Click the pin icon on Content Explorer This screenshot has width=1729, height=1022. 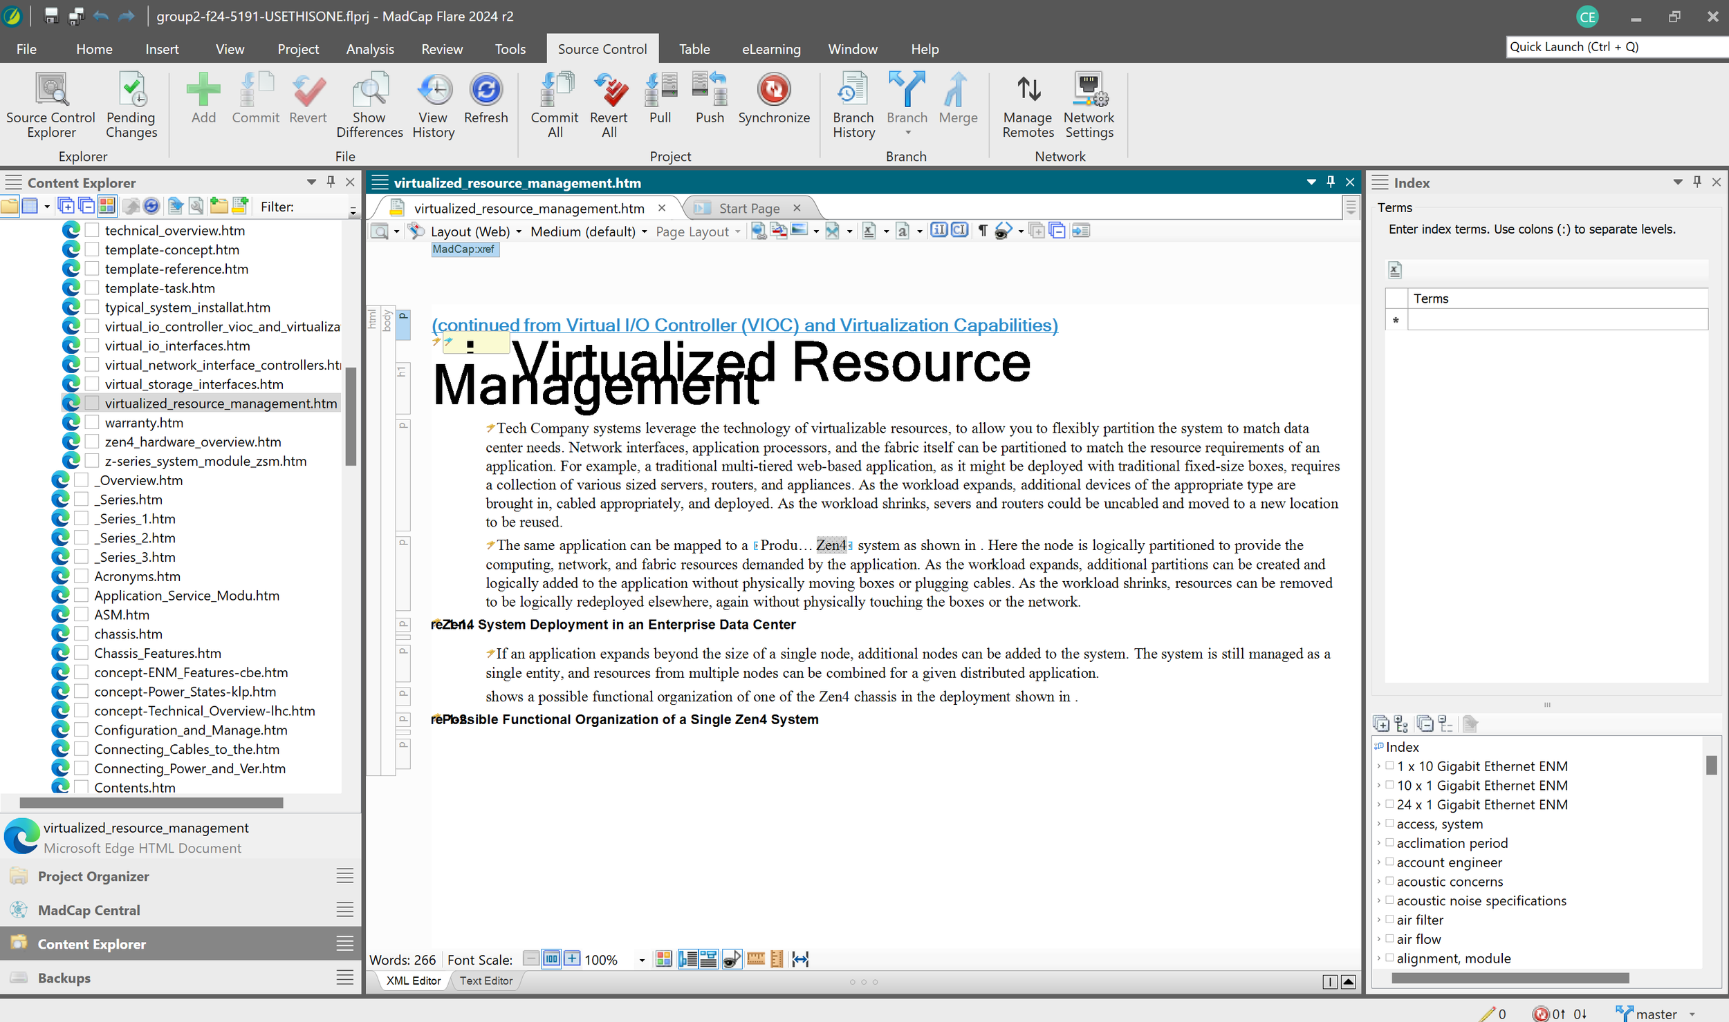point(331,182)
